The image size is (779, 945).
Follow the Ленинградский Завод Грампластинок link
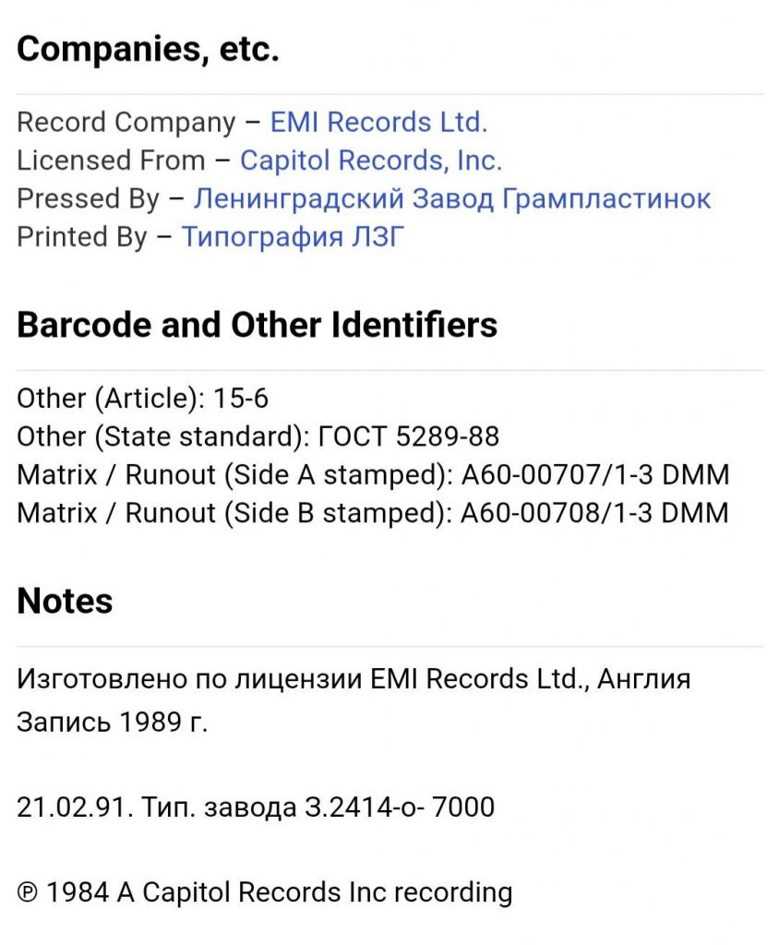(452, 198)
